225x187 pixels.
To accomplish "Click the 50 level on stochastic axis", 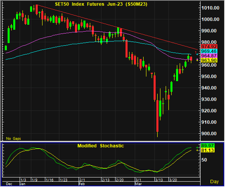I will [x=204, y=160].
